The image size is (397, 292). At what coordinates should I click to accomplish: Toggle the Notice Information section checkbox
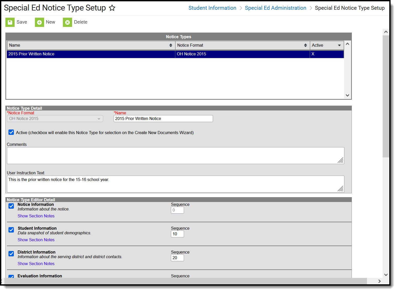(11, 206)
